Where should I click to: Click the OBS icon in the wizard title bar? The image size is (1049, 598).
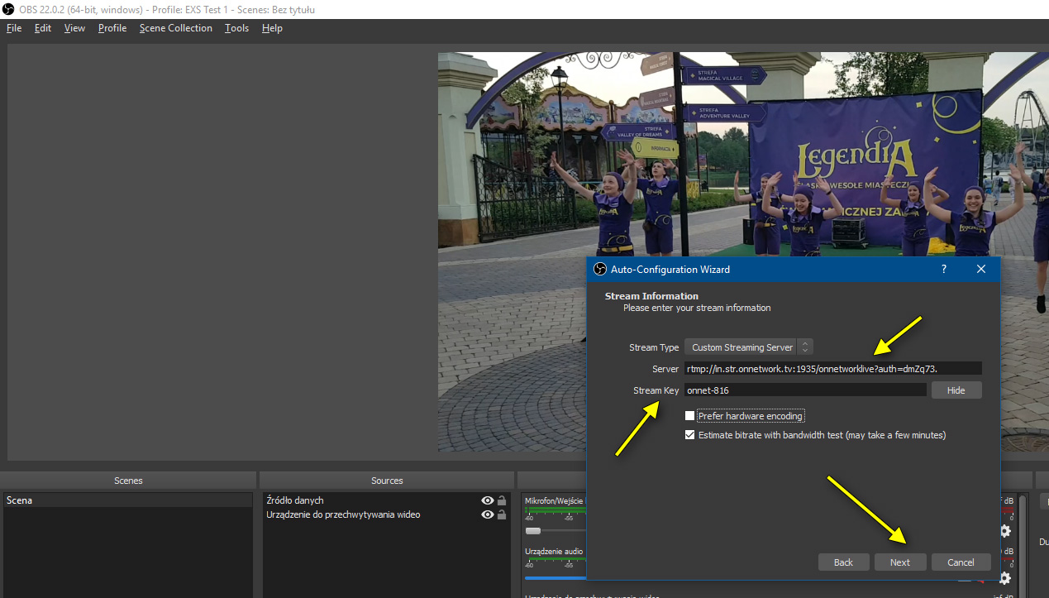(601, 269)
